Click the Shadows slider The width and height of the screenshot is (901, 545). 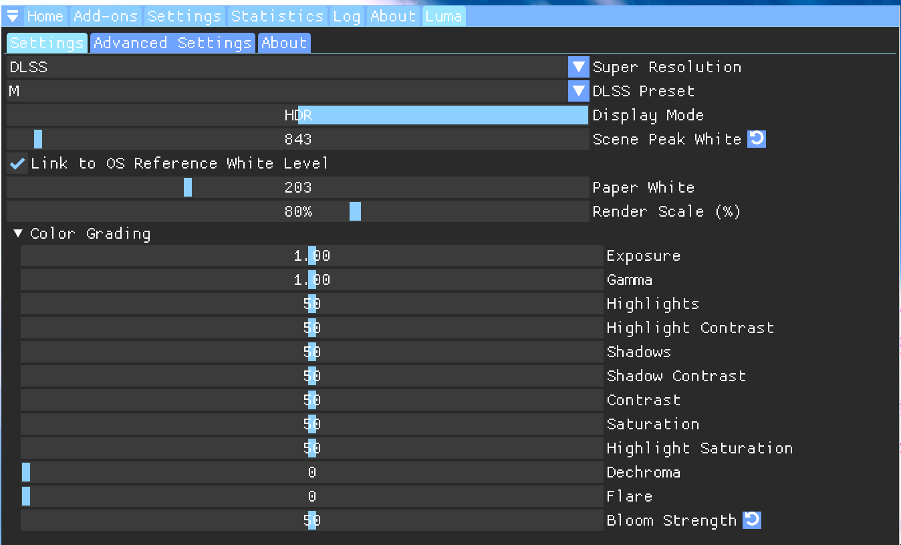pos(312,352)
